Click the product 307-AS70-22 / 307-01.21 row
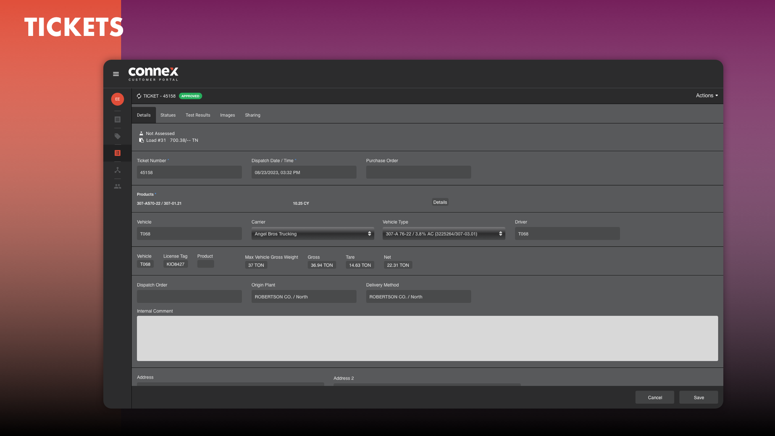This screenshot has width=775, height=436. coord(159,203)
